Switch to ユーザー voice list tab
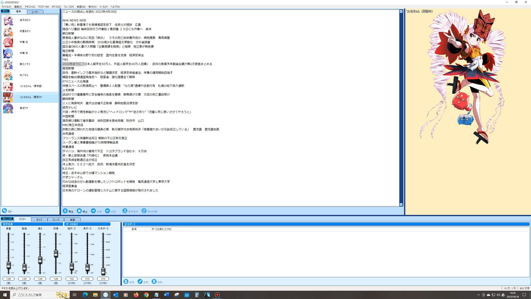 point(35,12)
